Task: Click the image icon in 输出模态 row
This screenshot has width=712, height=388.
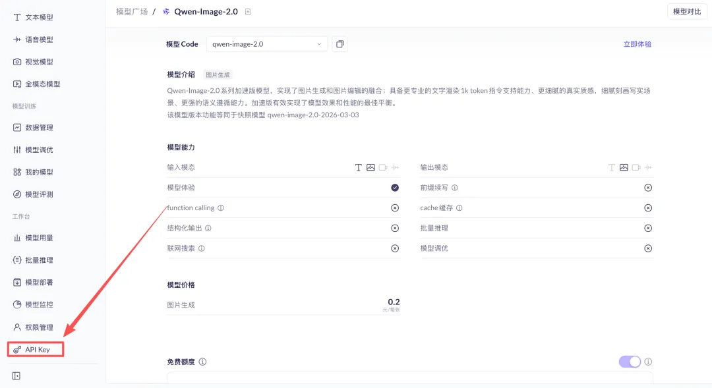Action: tap(624, 167)
